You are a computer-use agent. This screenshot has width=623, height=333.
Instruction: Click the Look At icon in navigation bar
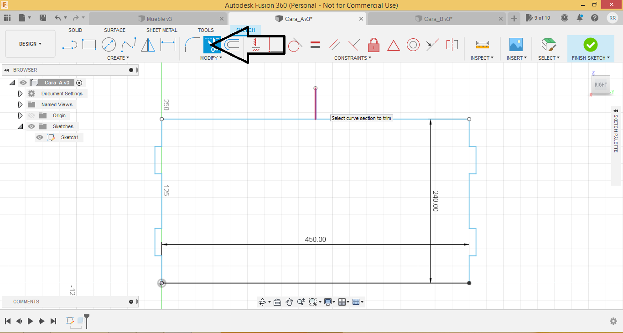tap(277, 302)
